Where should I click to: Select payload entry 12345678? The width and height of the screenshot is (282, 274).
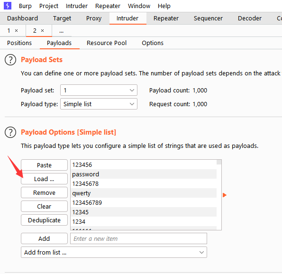point(144,183)
